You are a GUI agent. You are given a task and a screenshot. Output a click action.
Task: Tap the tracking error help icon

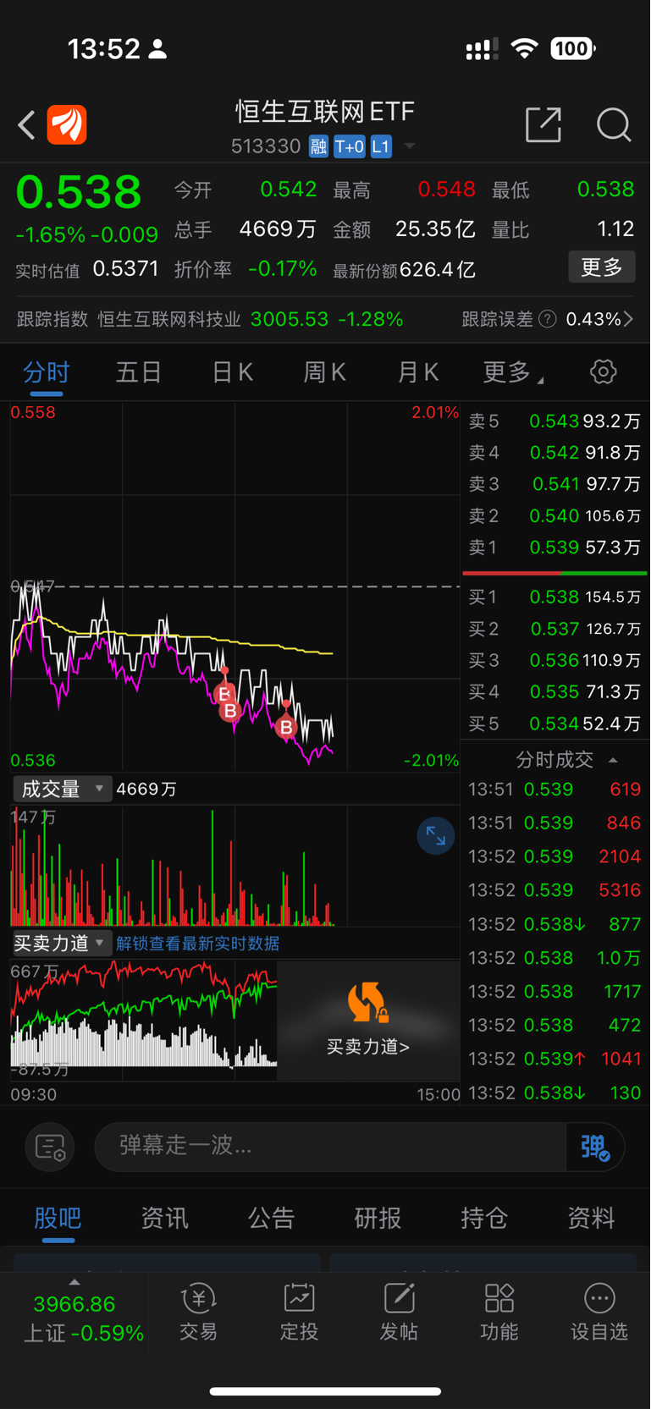(x=548, y=319)
